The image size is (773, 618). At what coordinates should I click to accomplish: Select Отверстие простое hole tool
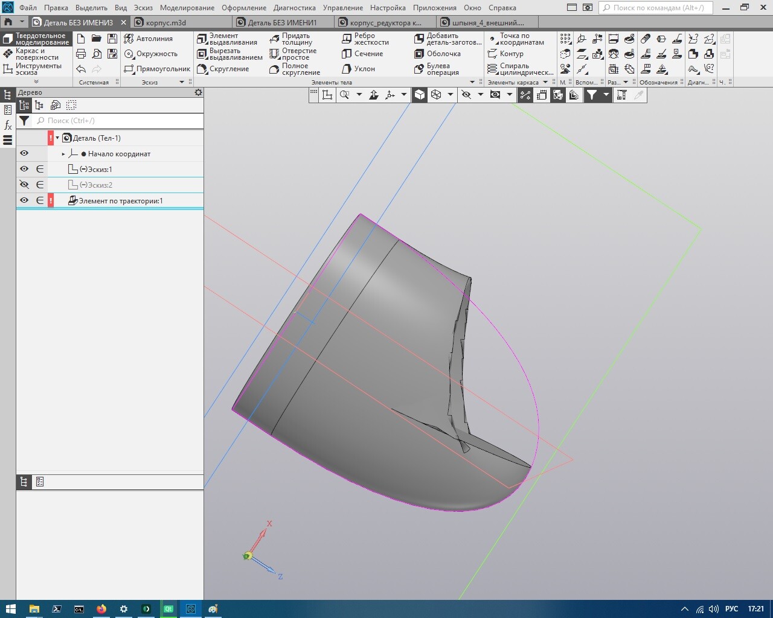click(x=293, y=54)
